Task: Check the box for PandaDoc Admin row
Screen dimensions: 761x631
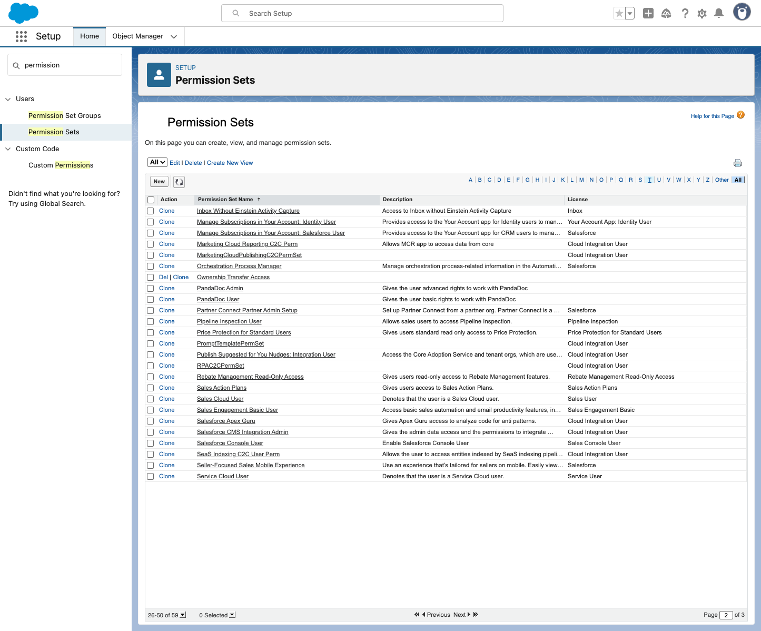Action: click(151, 289)
